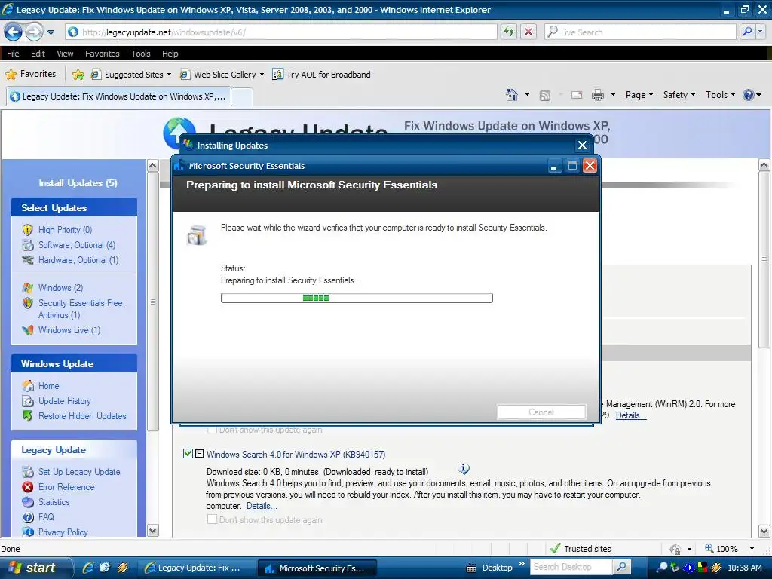The width and height of the screenshot is (772, 579).
Task: Open recent pages dropdown beside Forward arrow
Action: pyautogui.click(x=51, y=32)
